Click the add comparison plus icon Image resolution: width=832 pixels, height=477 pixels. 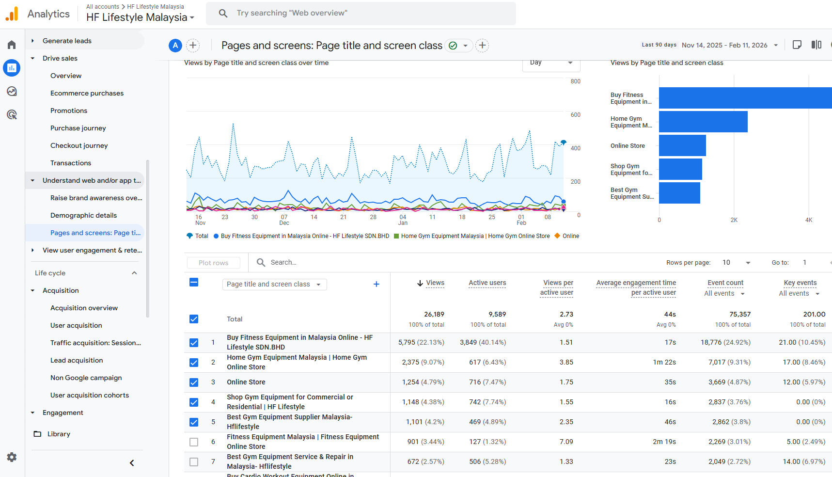point(193,46)
